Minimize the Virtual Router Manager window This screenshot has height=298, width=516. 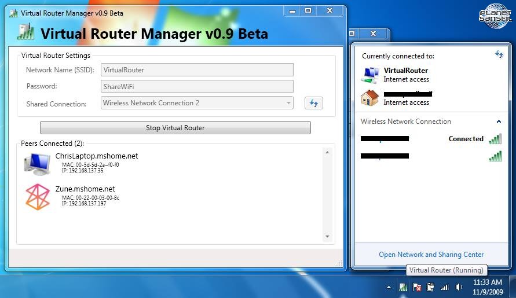pos(292,11)
